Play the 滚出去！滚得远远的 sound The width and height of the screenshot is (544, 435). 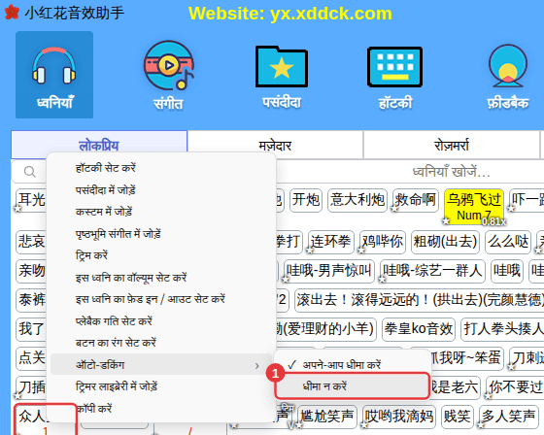[420, 300]
